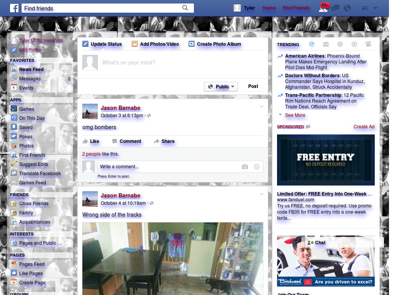394x295 pixels.
Task: Open the American Airlines trending story
Action: (x=326, y=62)
